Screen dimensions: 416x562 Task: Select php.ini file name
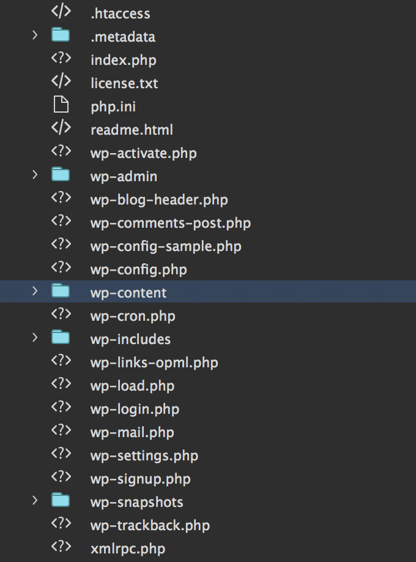click(x=113, y=107)
